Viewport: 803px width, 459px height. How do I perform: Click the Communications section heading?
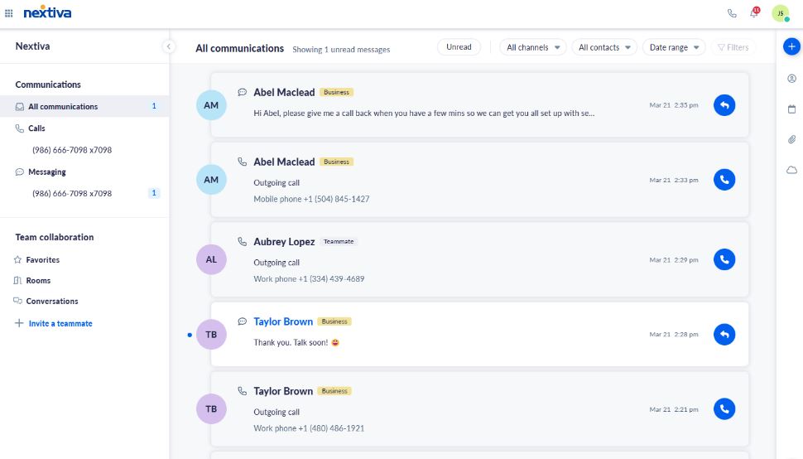(x=48, y=85)
